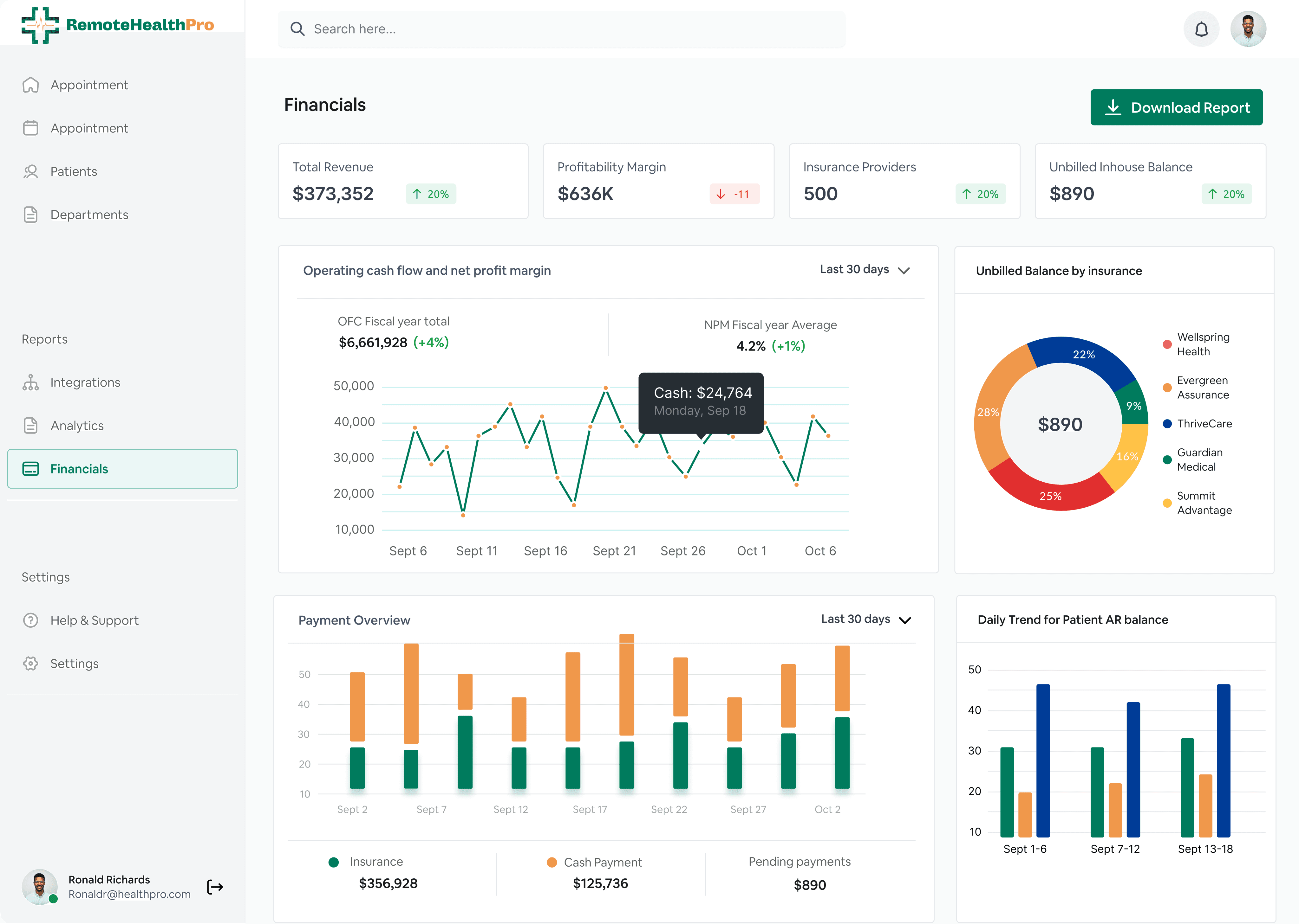Click the download arrow icon in Download Report

(x=1113, y=107)
